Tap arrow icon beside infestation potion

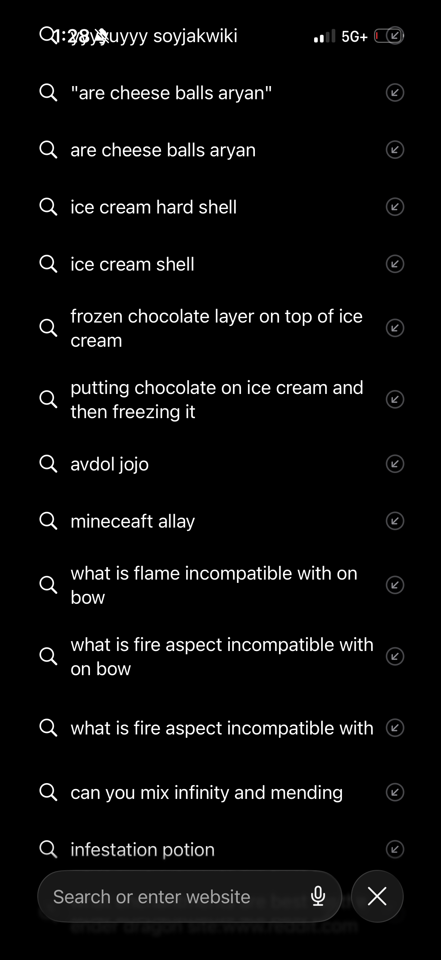[395, 849]
